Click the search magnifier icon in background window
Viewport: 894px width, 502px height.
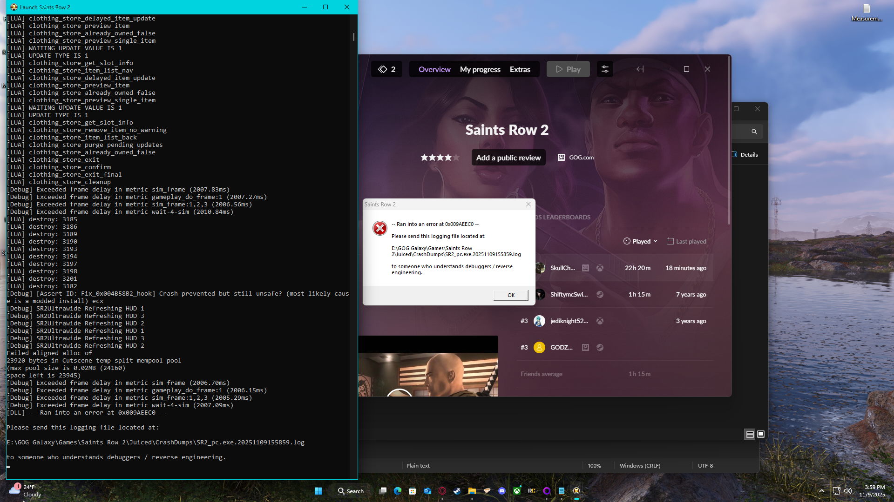click(754, 132)
